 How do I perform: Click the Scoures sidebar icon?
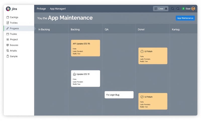(x=8, y=45)
